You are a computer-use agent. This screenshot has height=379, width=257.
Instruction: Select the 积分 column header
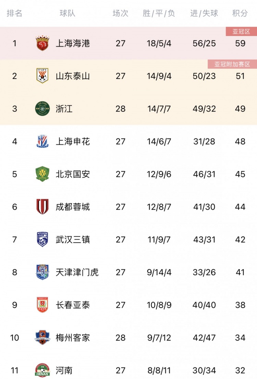click(240, 13)
